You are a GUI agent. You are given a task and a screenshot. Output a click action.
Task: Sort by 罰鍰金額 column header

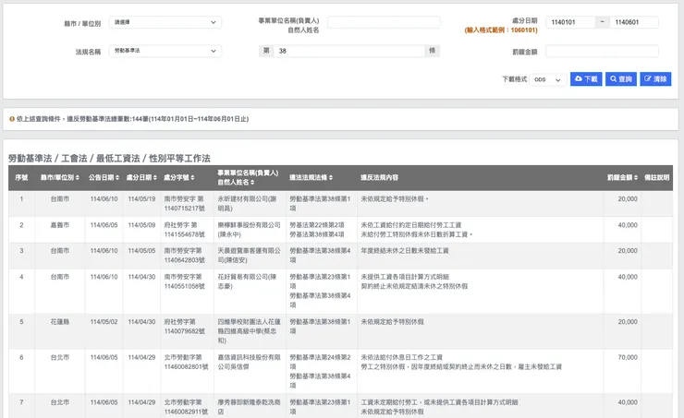click(622, 178)
